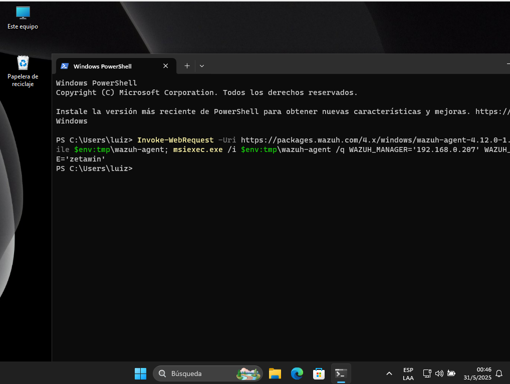Open the new tab dropdown in Terminal
This screenshot has width=510, height=384.
202,65
